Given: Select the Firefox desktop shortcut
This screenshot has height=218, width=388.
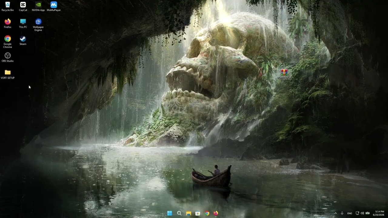Looking at the screenshot, I should click(x=8, y=23).
